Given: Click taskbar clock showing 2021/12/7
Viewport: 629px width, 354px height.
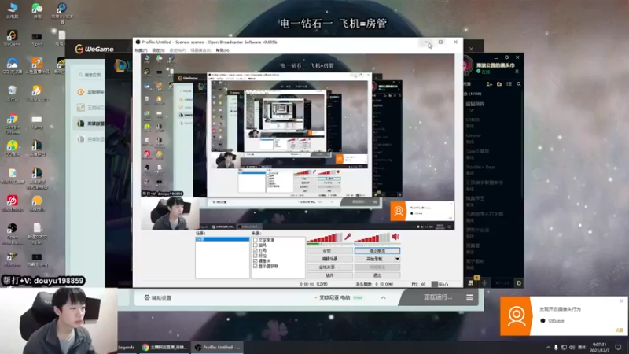Looking at the screenshot, I should point(600,347).
